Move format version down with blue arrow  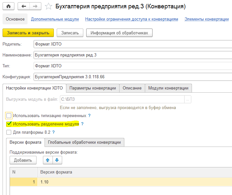(x=57, y=160)
